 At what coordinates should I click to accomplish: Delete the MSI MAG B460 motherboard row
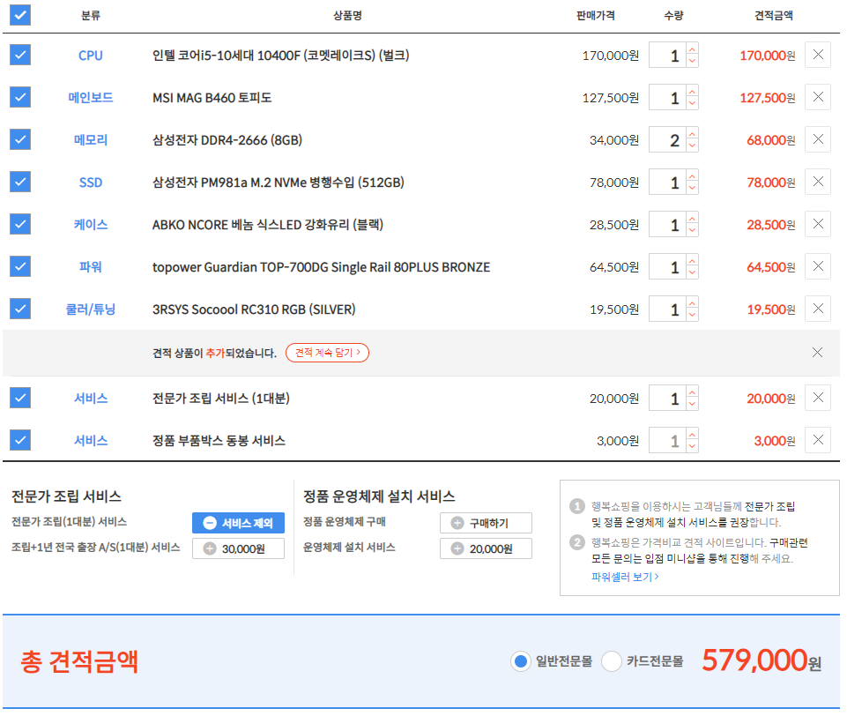(x=817, y=97)
